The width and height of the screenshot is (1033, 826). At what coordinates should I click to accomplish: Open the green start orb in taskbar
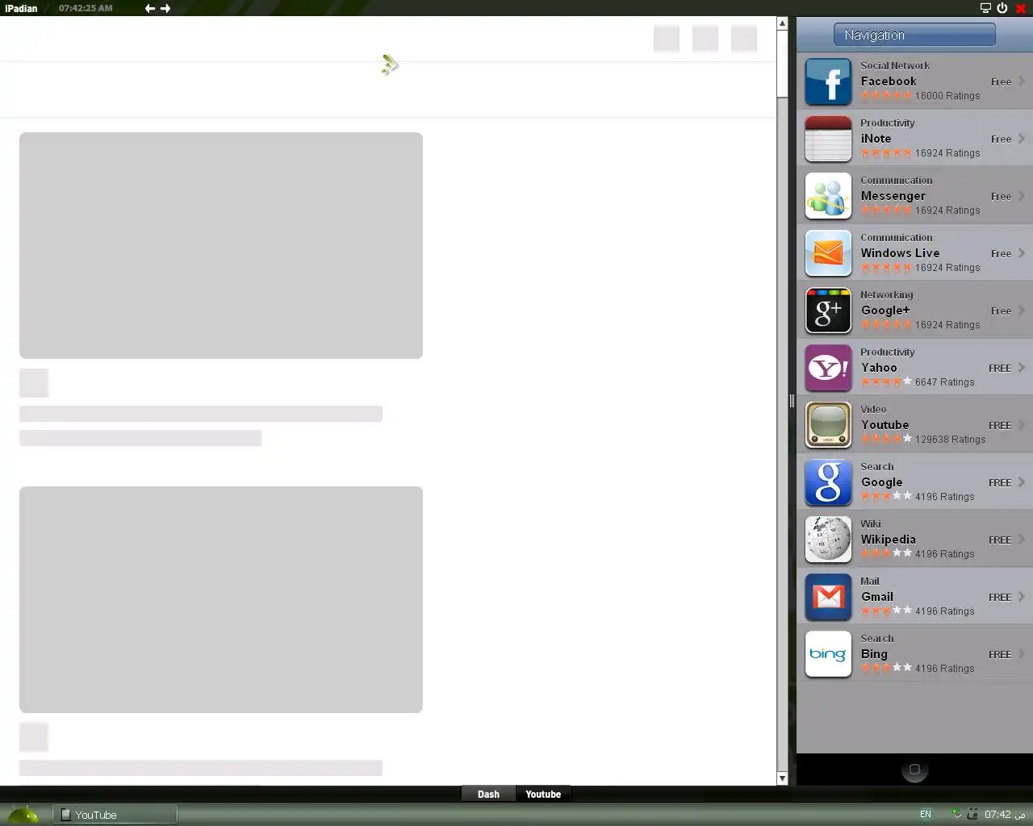(23, 814)
